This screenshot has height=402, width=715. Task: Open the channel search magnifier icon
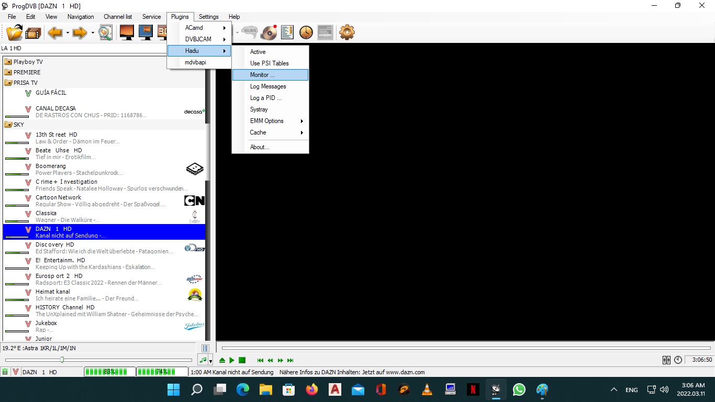(105, 32)
